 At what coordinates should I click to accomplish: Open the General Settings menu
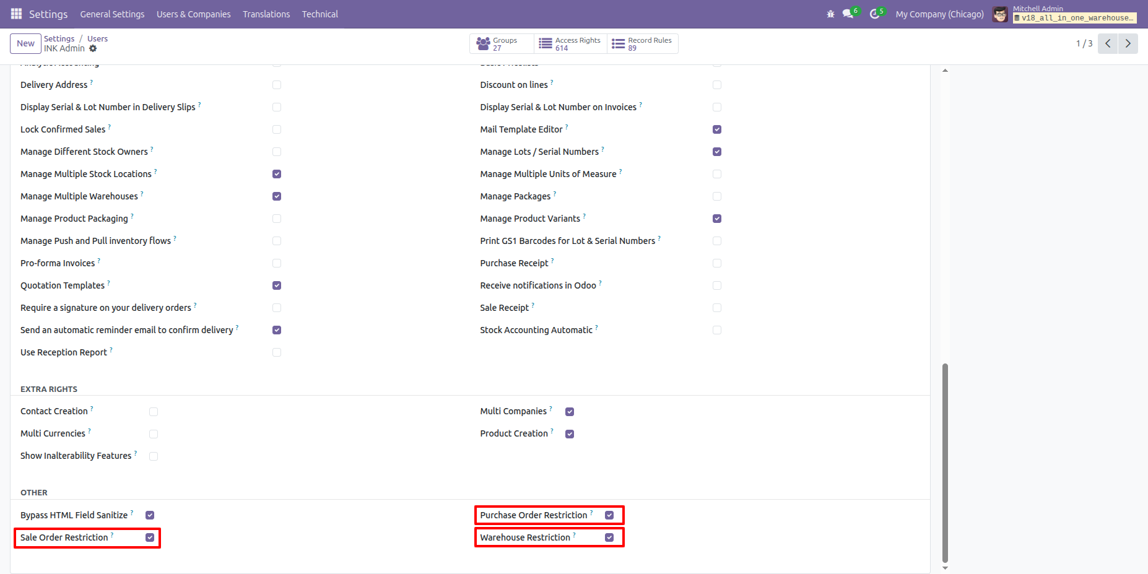[112, 14]
